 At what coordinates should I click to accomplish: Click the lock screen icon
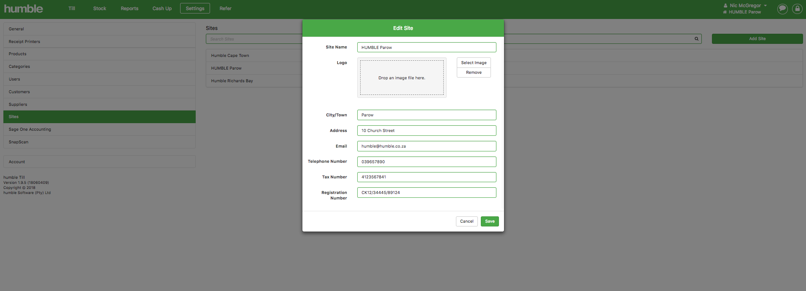(797, 8)
